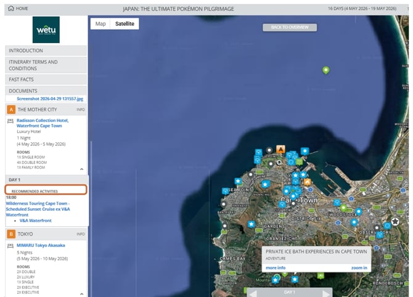Screen dimensions: 413x297
Task: Open the Wilderness Touring Sunset Cruise link
Action: click(x=38, y=209)
